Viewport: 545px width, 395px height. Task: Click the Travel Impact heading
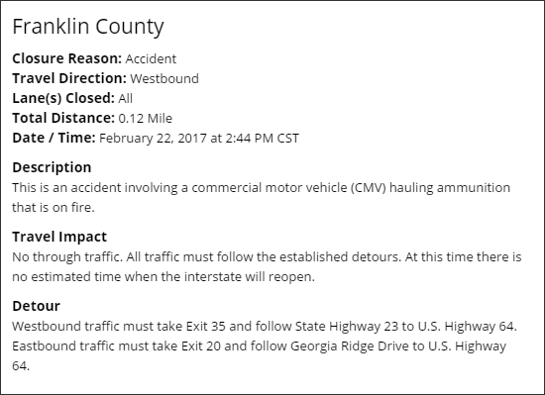(x=59, y=237)
